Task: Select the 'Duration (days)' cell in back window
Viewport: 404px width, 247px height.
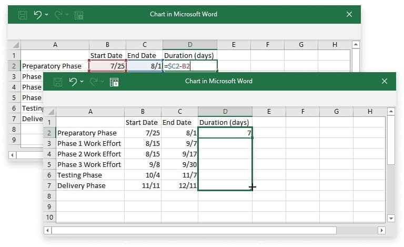Action: click(x=190, y=55)
